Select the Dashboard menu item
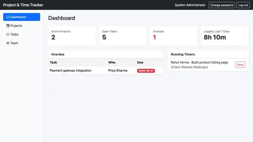This screenshot has height=142, width=253. [x=22, y=17]
